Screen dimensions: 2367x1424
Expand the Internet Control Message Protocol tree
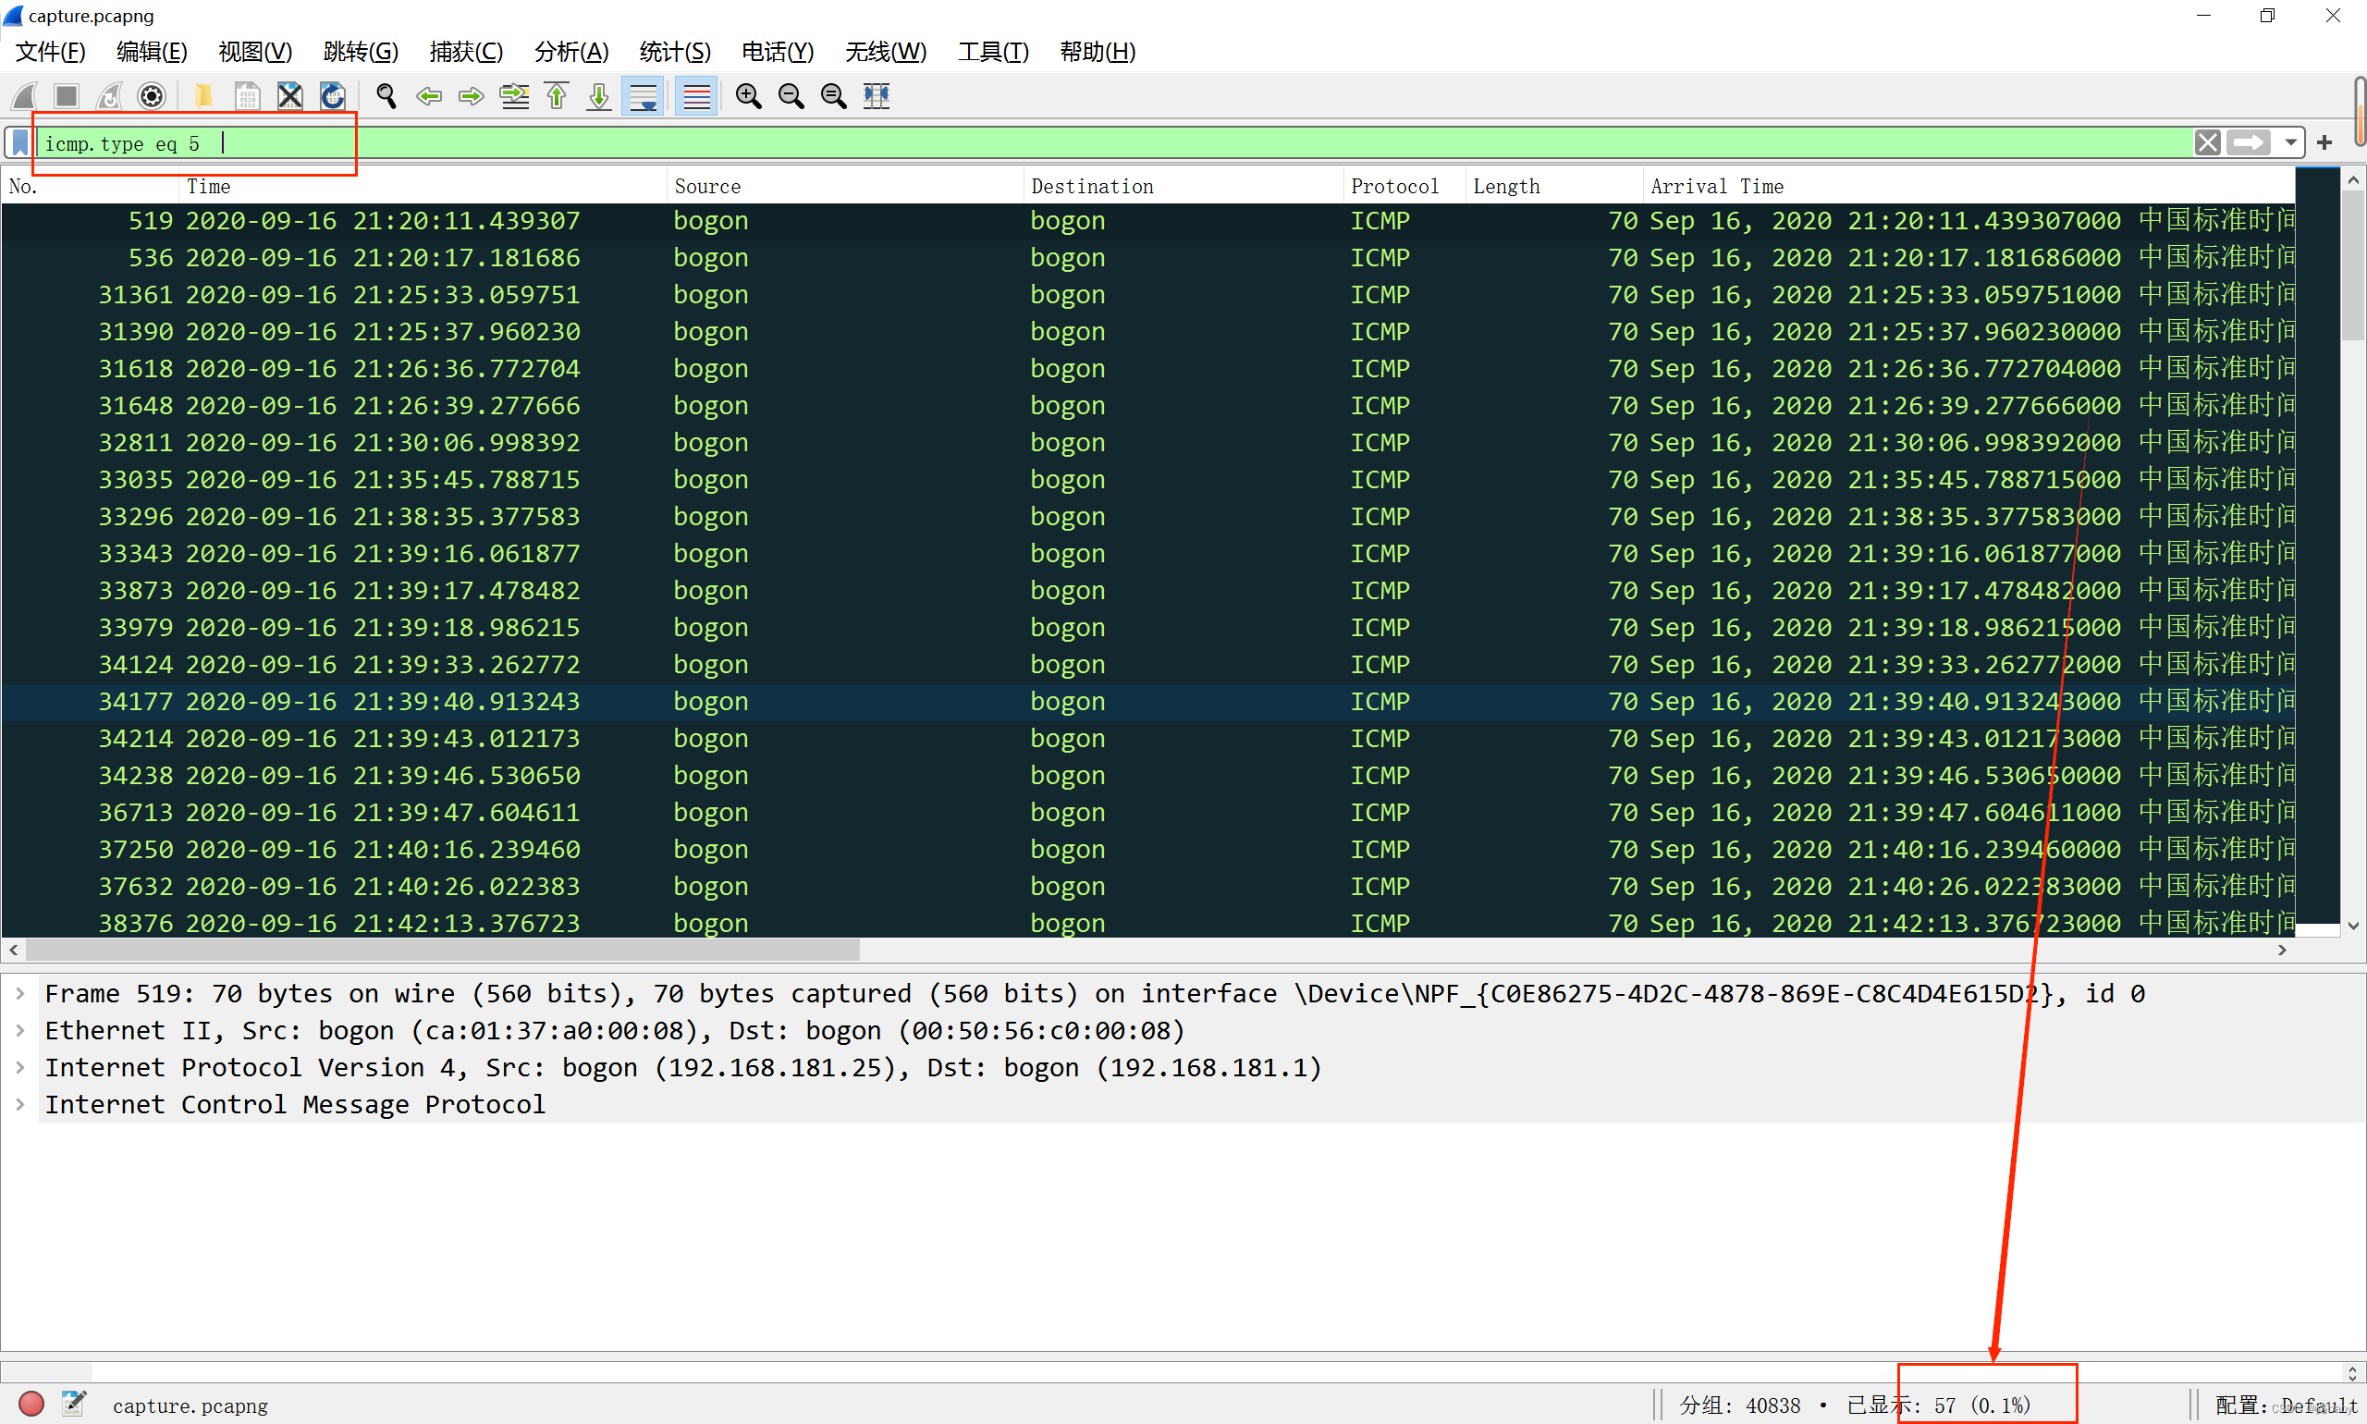point(20,1104)
